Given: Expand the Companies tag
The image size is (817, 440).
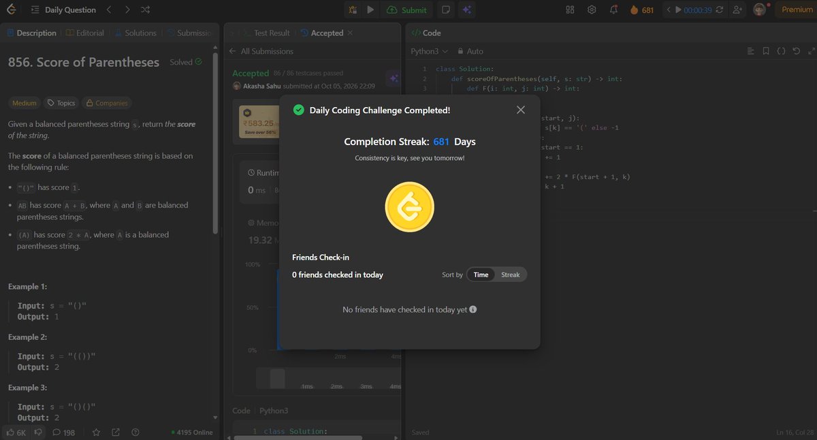Looking at the screenshot, I should coord(106,103).
